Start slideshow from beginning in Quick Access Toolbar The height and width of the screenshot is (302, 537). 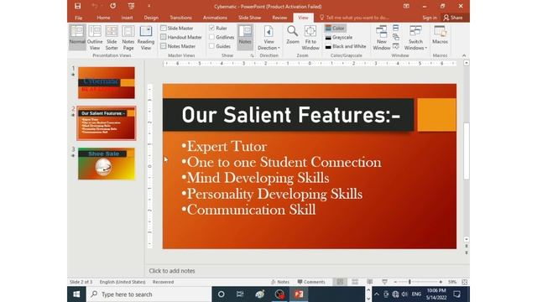point(131,6)
